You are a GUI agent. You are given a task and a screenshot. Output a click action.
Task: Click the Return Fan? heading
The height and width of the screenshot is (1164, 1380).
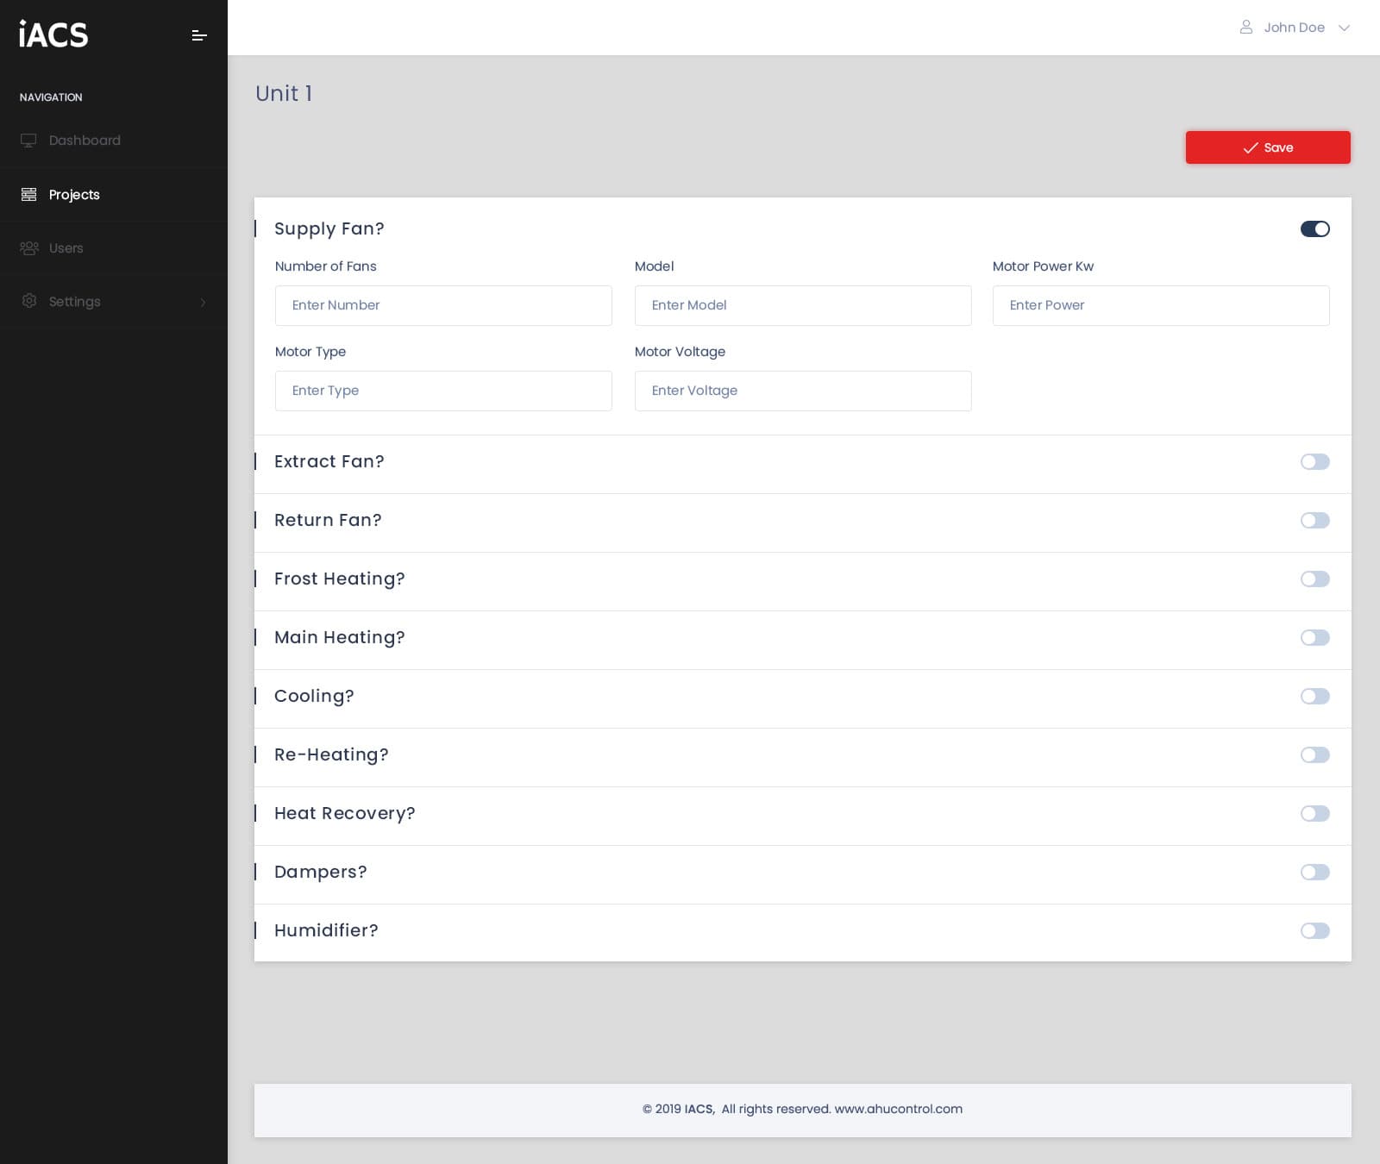pyautogui.click(x=328, y=520)
